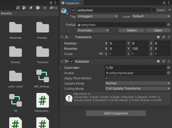
Task: Toggle Scale constrained proportions link
Action: [x=101, y=54]
